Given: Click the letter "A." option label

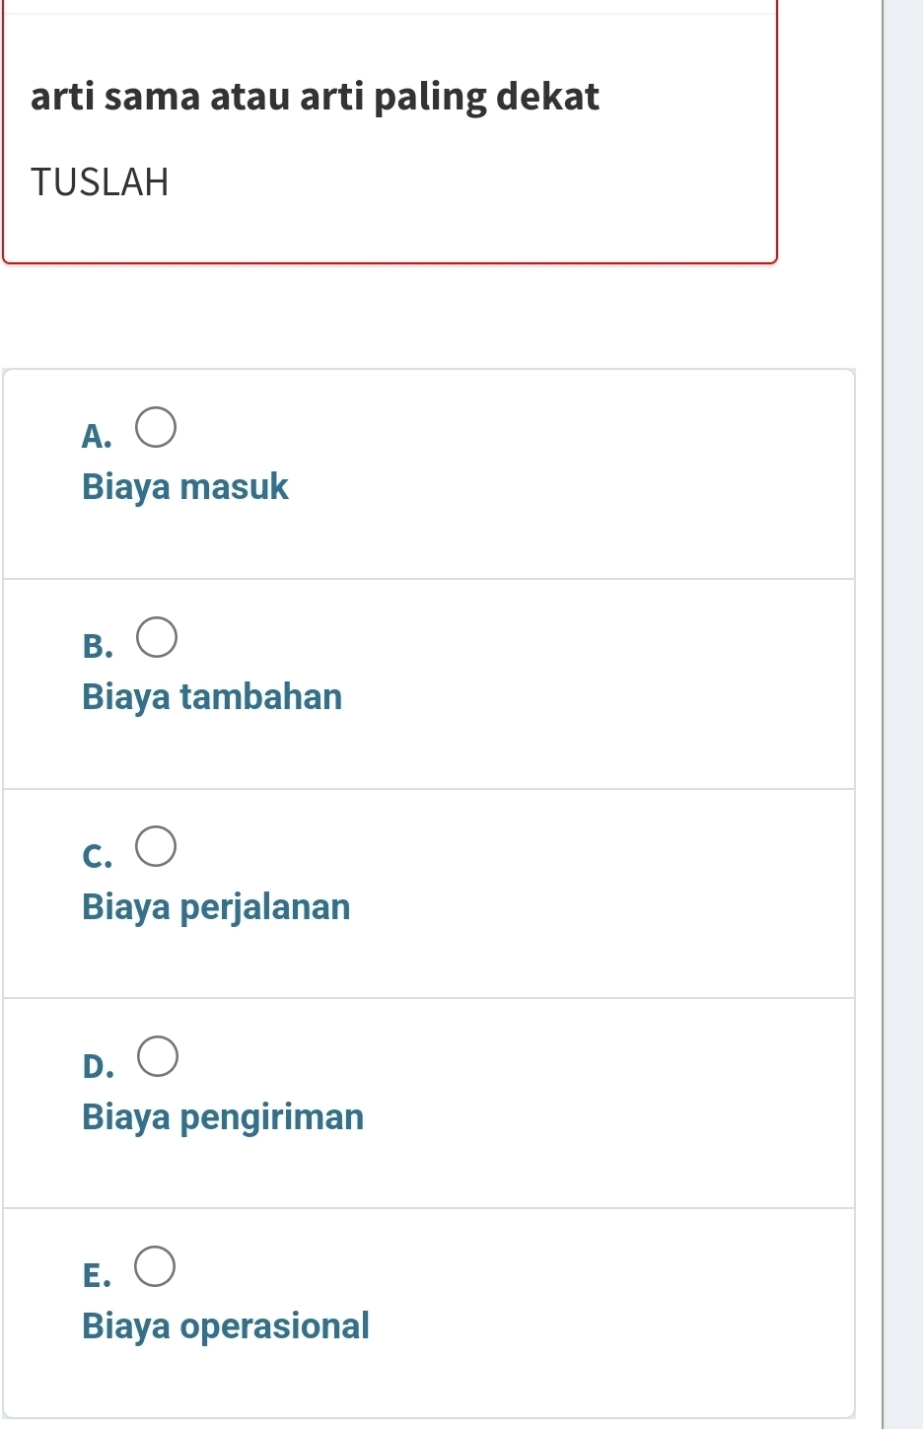Looking at the screenshot, I should click(97, 436).
